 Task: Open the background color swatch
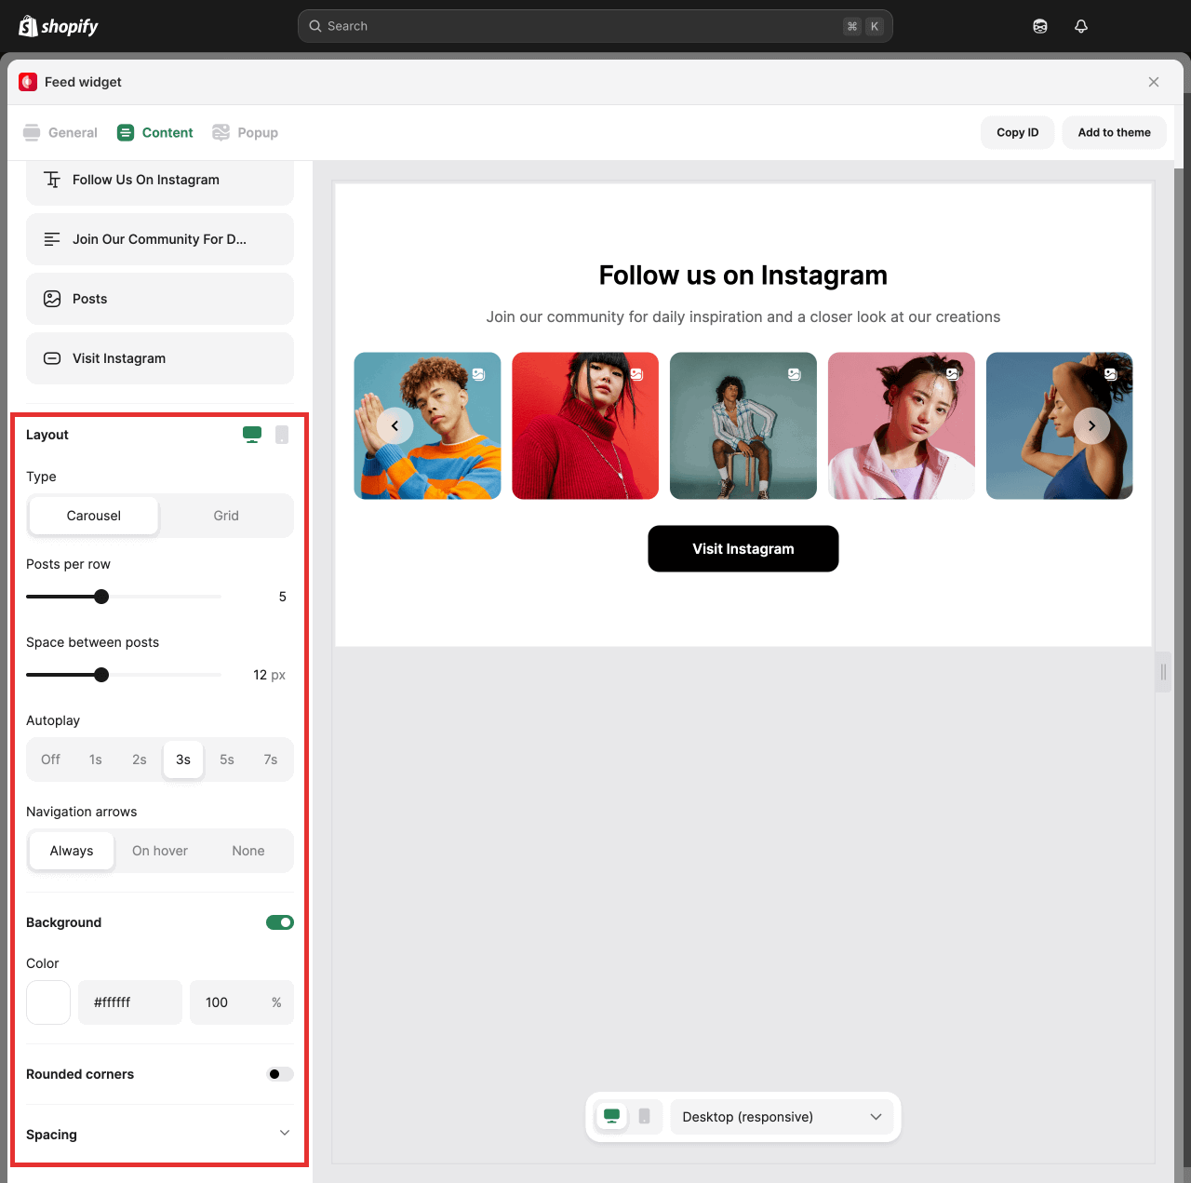(48, 1002)
